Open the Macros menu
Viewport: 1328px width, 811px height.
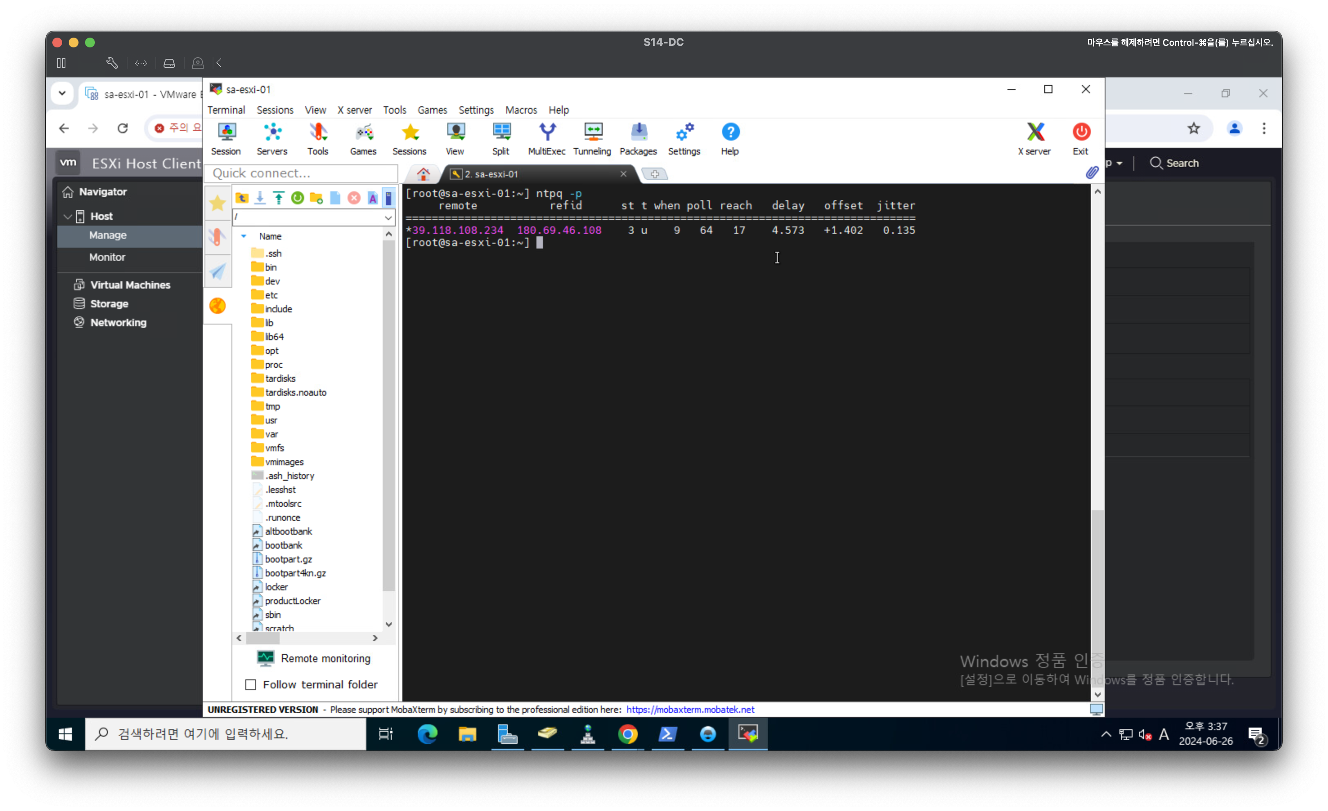[x=520, y=110]
